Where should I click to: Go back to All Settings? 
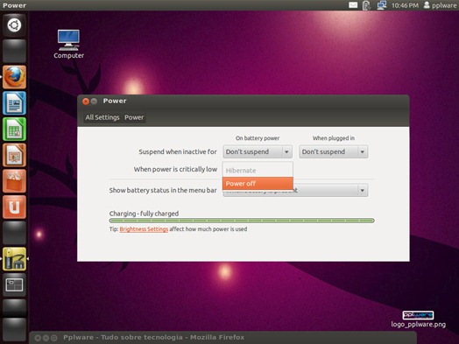point(102,117)
